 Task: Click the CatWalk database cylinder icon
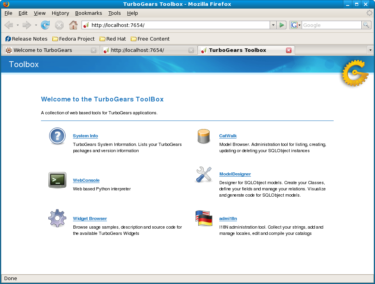click(204, 136)
